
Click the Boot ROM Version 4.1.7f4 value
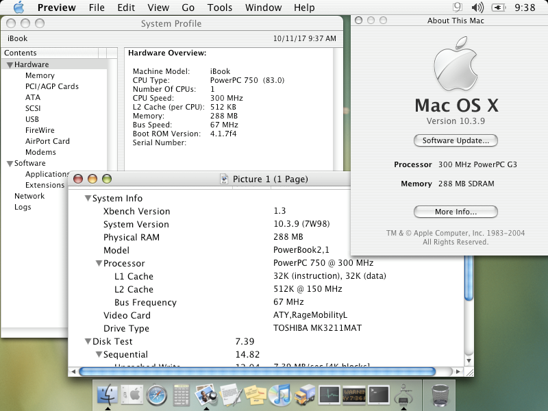pos(223,134)
